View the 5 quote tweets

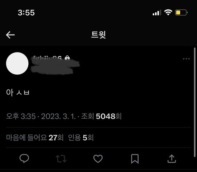[81, 138]
